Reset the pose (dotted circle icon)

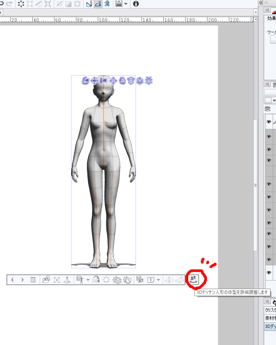(106, 280)
